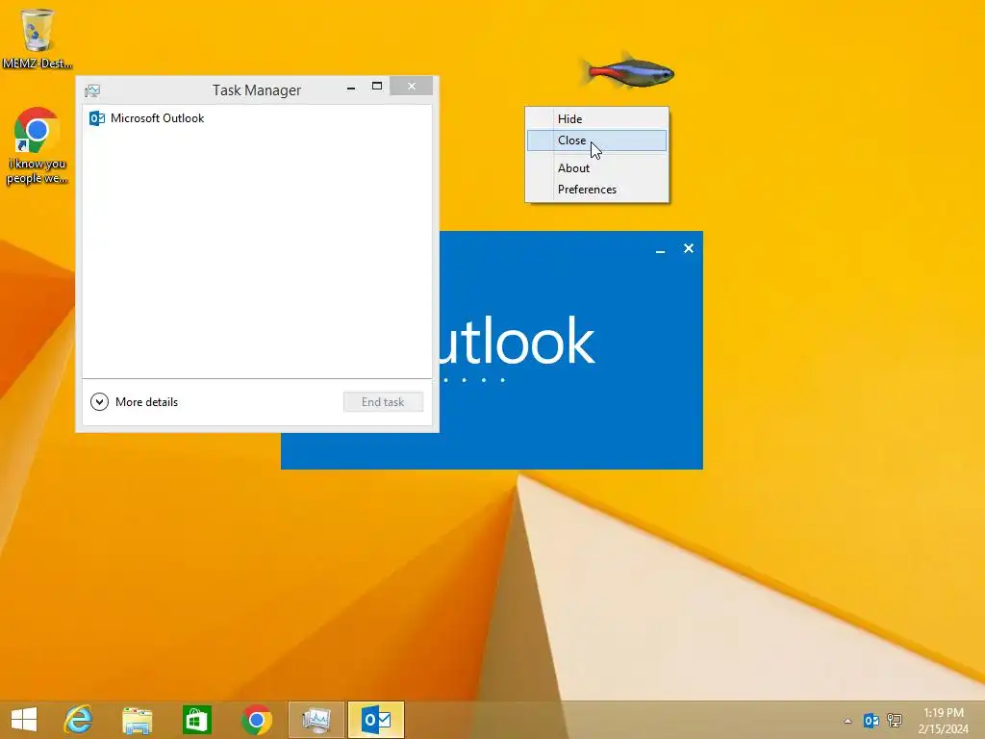Open File Explorer from the taskbar
Image resolution: width=985 pixels, height=739 pixels.
(x=137, y=720)
